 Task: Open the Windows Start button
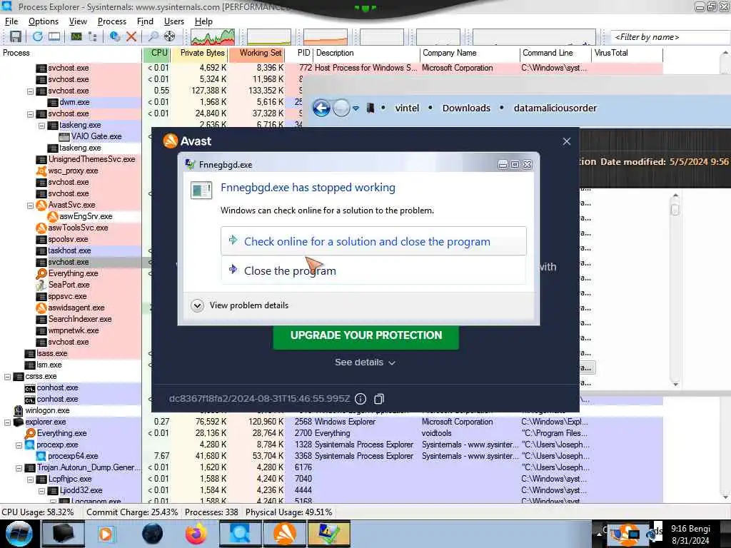19,534
